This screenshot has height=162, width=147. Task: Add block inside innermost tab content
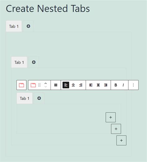(x=111, y=117)
